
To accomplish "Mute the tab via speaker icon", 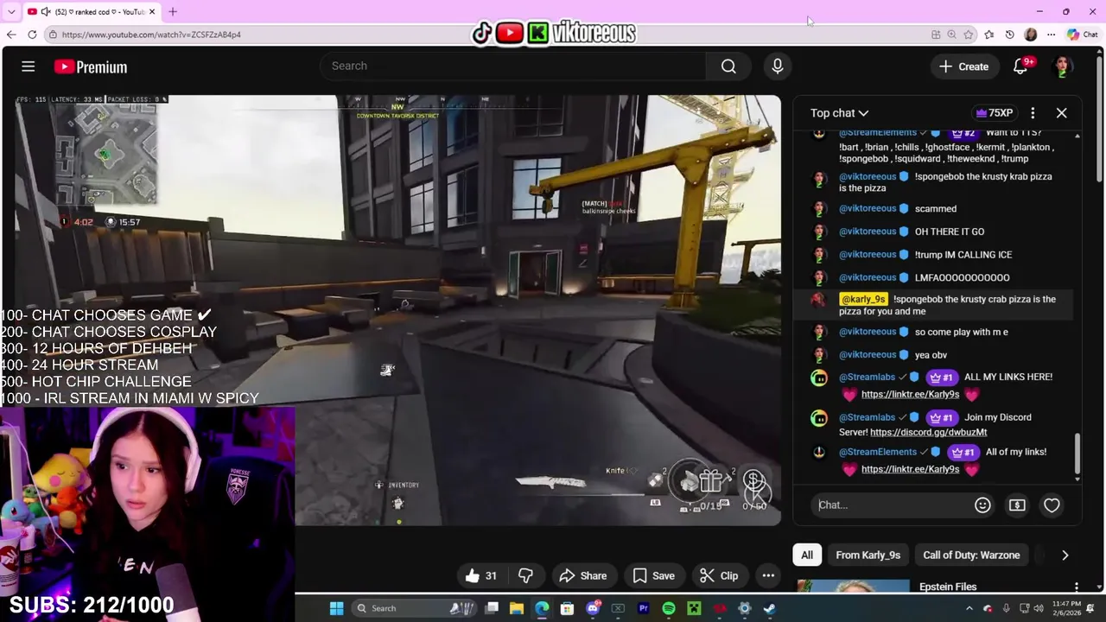I will pos(46,12).
